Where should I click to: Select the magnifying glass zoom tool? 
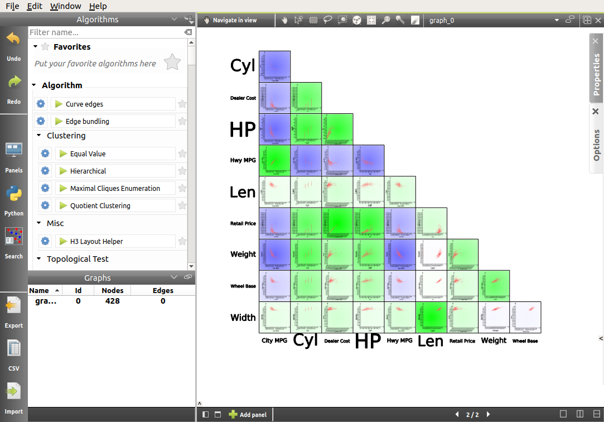[x=385, y=20]
